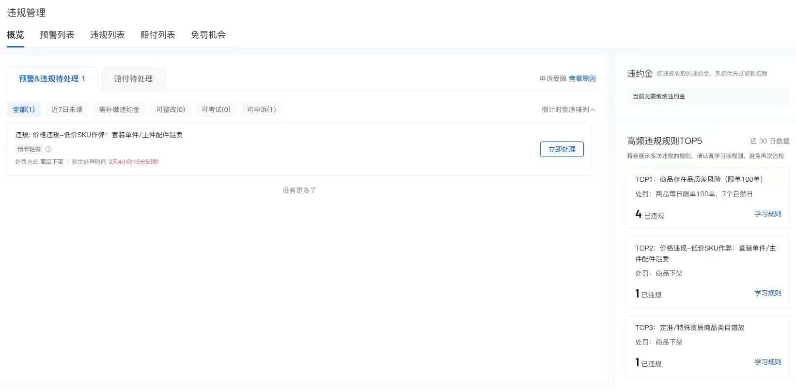Switch to the 预警列表 tab
The width and height of the screenshot is (796, 391).
(x=57, y=35)
